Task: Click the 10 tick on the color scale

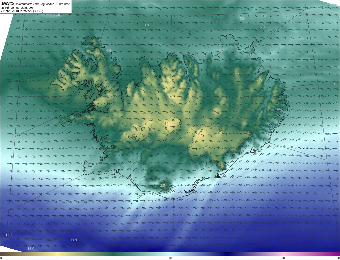Action: pos(170,258)
